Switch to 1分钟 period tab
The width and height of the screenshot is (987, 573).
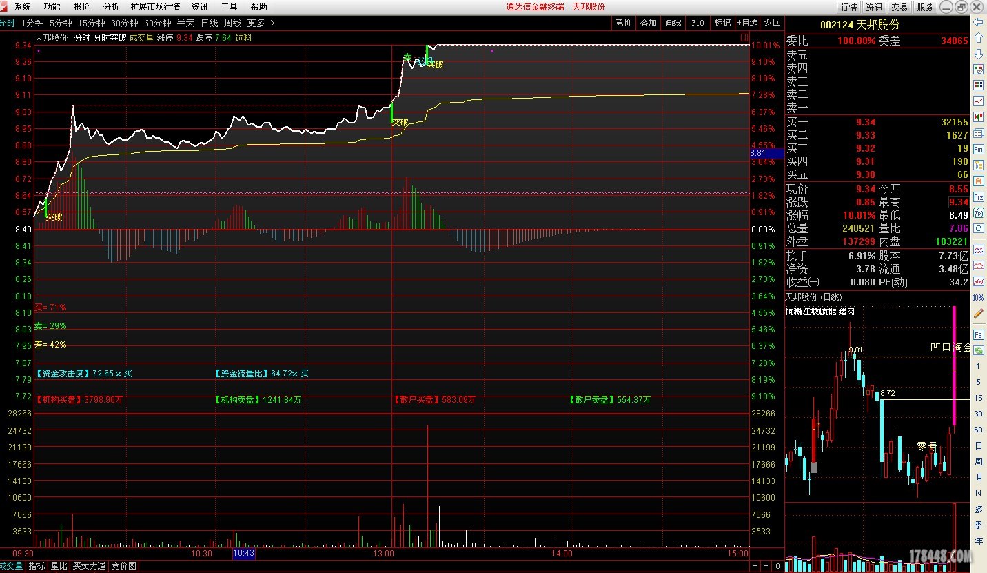pyautogui.click(x=32, y=23)
